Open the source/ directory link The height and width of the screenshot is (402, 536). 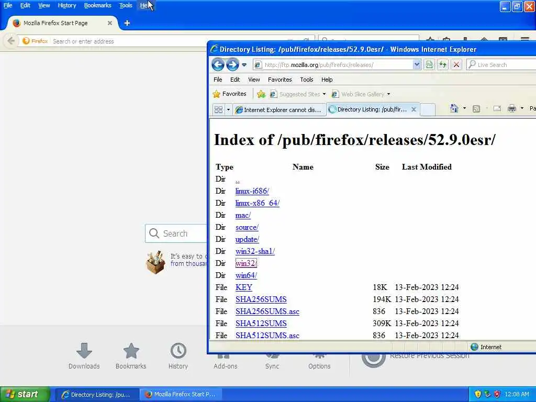tap(247, 227)
